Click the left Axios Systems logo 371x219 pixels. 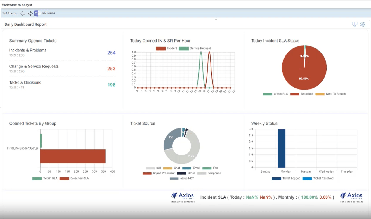(x=183, y=197)
